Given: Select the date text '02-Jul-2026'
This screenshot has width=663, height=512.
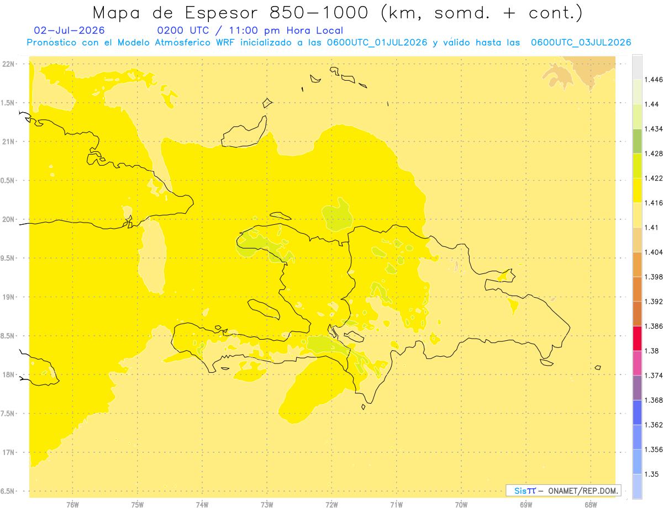Looking at the screenshot, I should tap(69, 31).
